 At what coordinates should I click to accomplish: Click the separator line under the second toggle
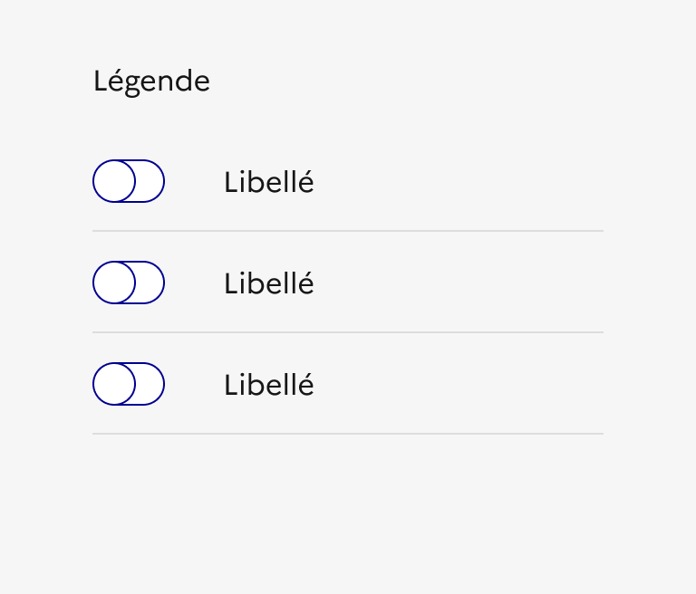click(x=348, y=332)
